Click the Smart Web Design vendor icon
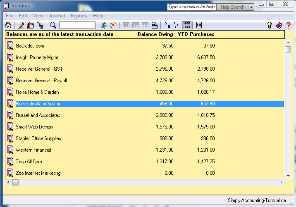 click(10, 127)
